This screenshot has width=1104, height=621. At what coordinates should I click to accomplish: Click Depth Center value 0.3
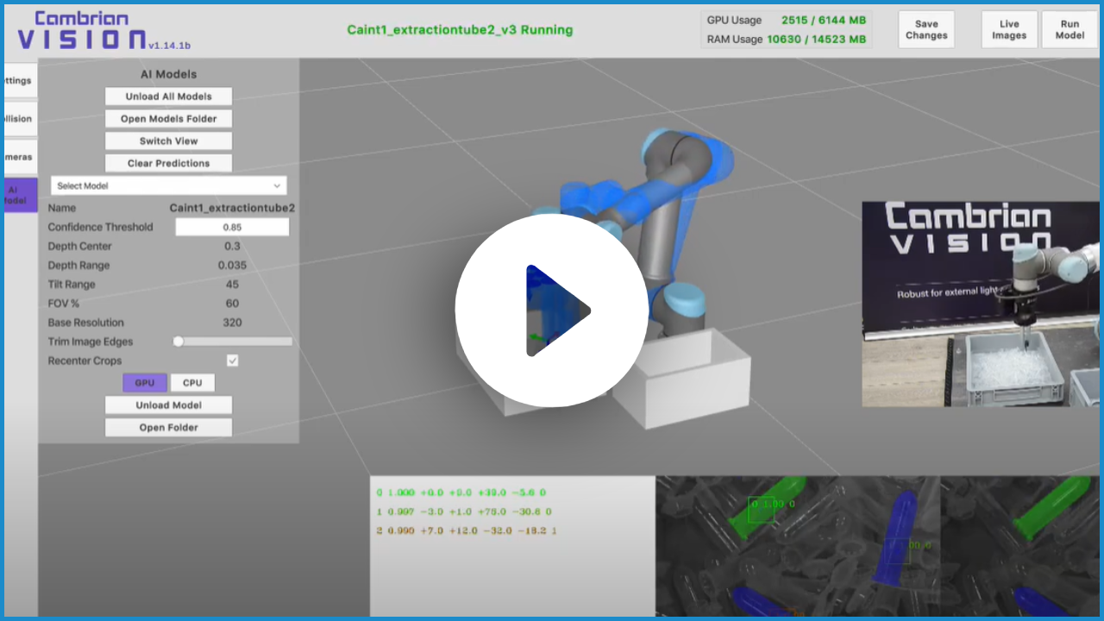click(232, 246)
